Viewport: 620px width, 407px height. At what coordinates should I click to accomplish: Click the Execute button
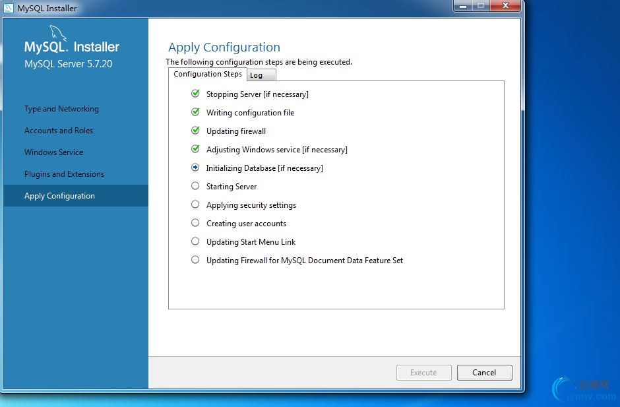[x=424, y=373]
